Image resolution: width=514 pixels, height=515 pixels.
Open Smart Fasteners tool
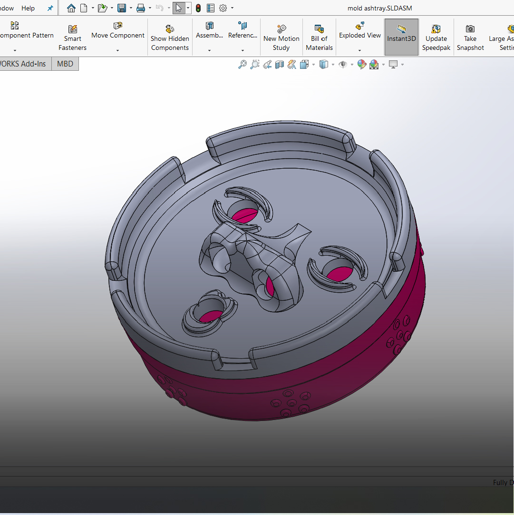(x=72, y=38)
